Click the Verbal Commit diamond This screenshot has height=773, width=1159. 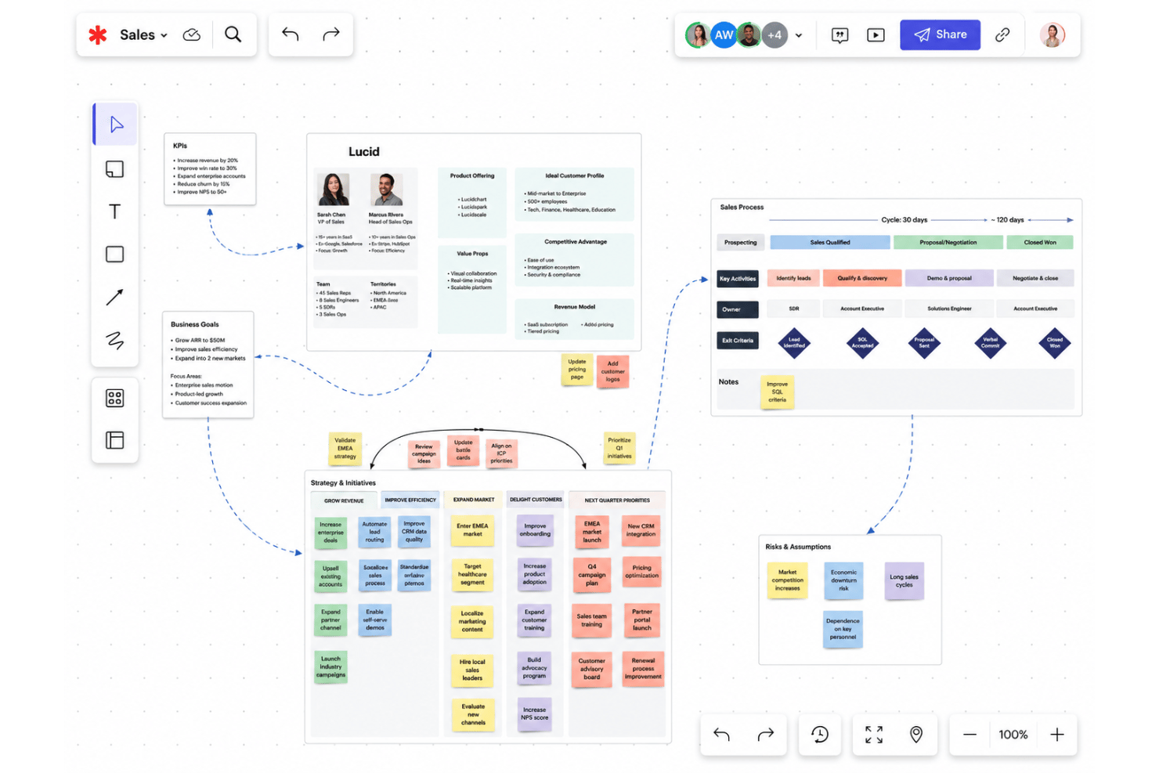(x=991, y=343)
